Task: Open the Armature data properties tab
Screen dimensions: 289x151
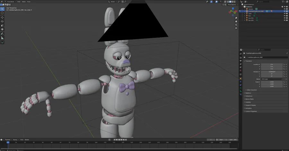Action: tap(241, 88)
